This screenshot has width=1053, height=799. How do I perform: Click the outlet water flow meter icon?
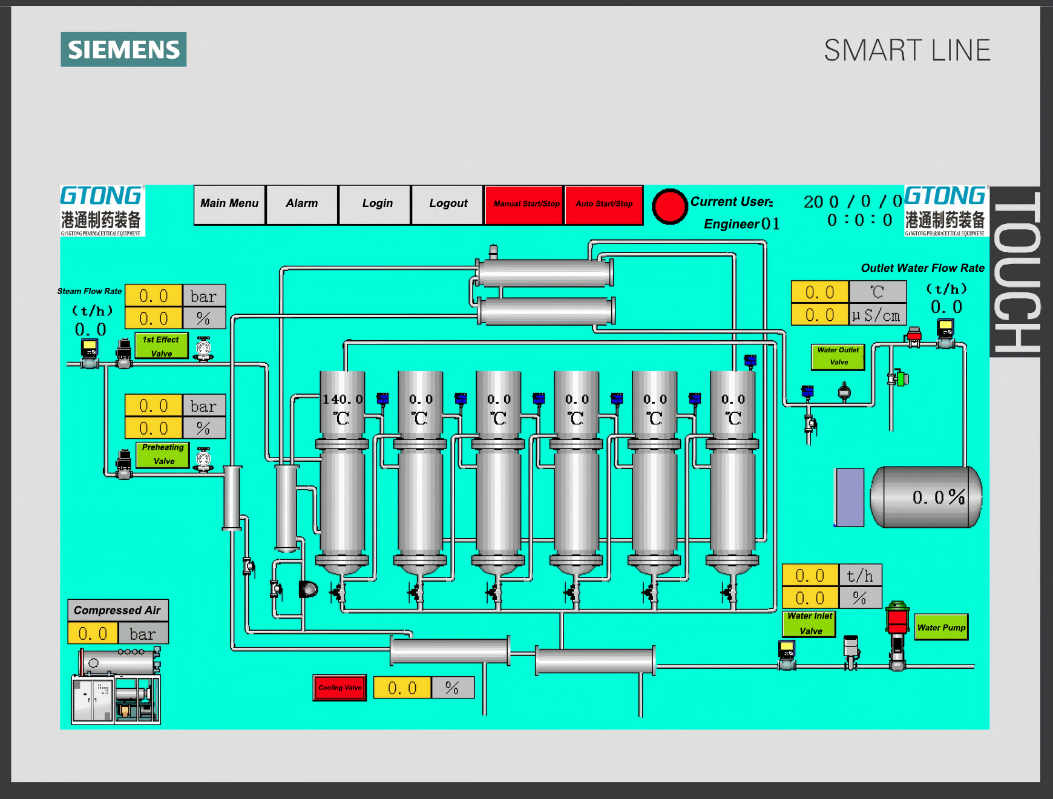(946, 334)
